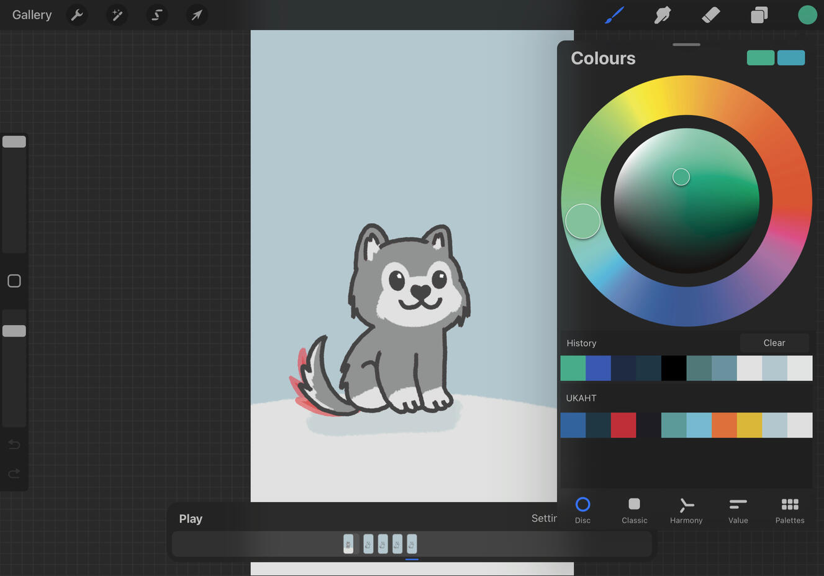Image resolution: width=824 pixels, height=576 pixels.
Task: Switch to the Harmony colour tab
Action: pyautogui.click(x=686, y=510)
